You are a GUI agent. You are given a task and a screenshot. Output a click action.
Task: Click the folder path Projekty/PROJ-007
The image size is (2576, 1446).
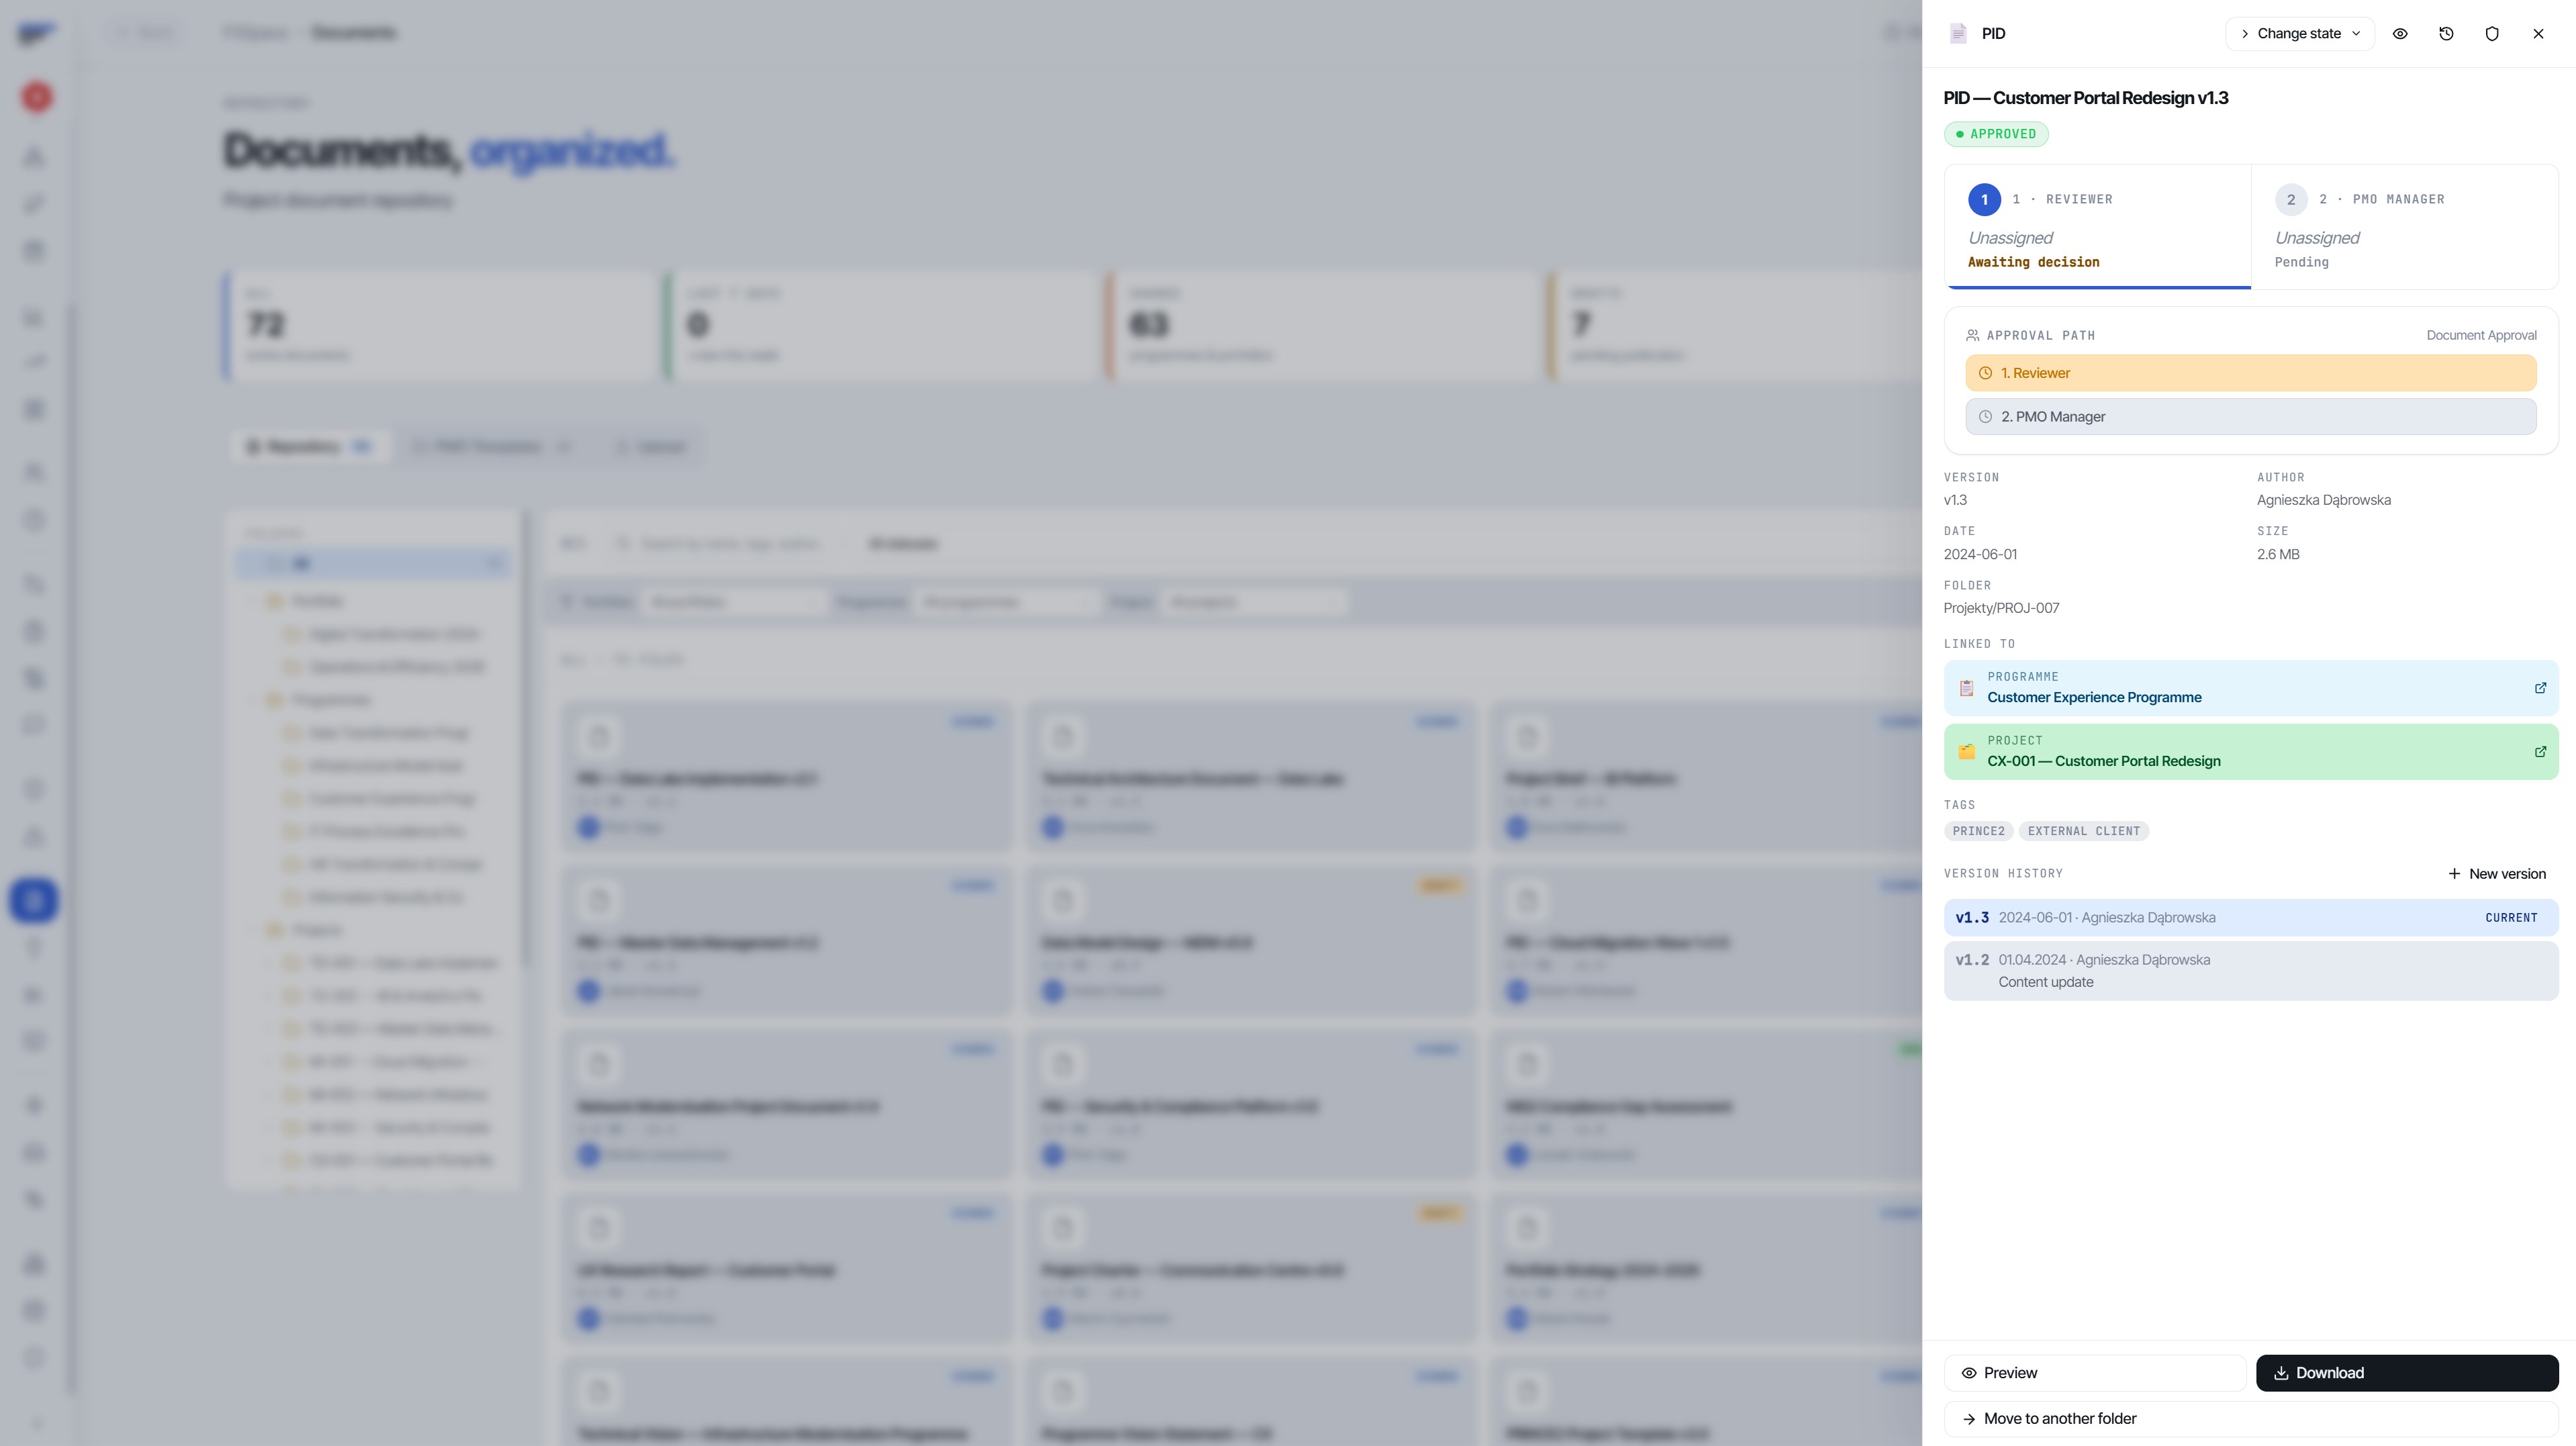[2001, 608]
